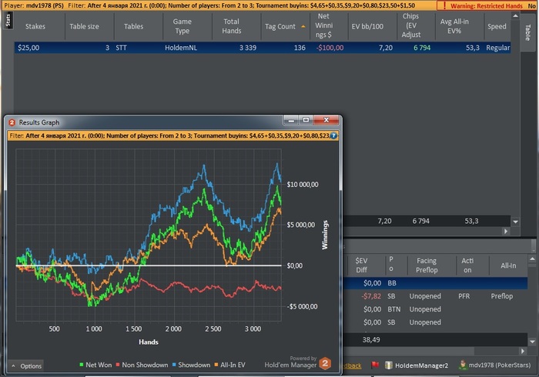Click the PFR action cell

[x=464, y=296]
